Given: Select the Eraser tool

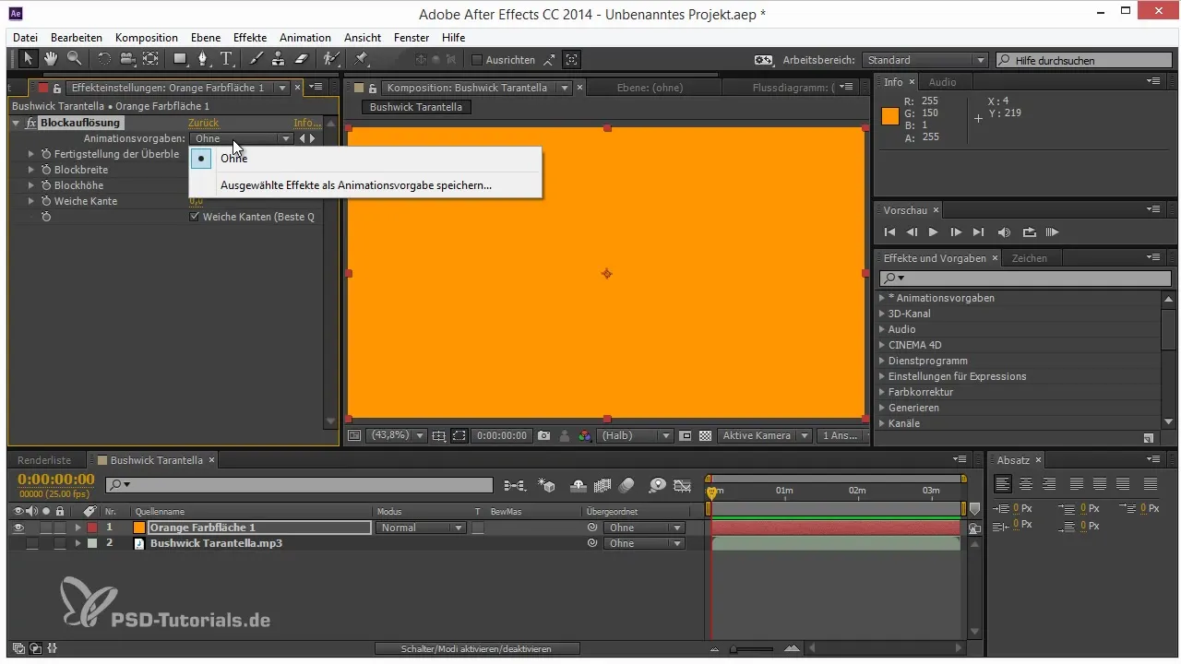Looking at the screenshot, I should coord(301,59).
